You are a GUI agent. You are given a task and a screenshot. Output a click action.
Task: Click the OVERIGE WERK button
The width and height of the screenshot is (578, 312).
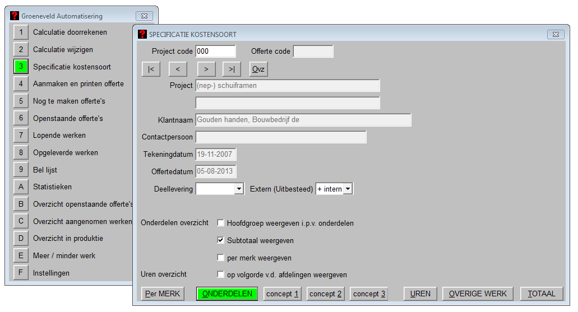(478, 294)
